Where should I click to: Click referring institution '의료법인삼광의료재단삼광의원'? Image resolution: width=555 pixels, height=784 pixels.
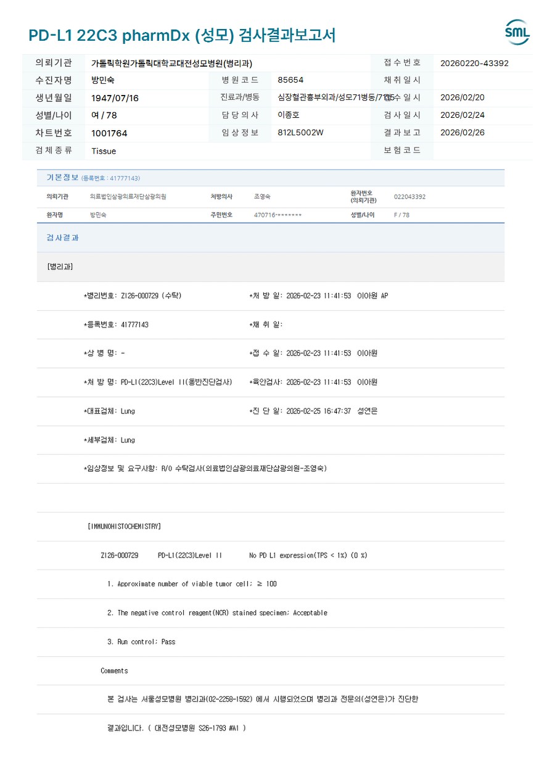(128, 197)
